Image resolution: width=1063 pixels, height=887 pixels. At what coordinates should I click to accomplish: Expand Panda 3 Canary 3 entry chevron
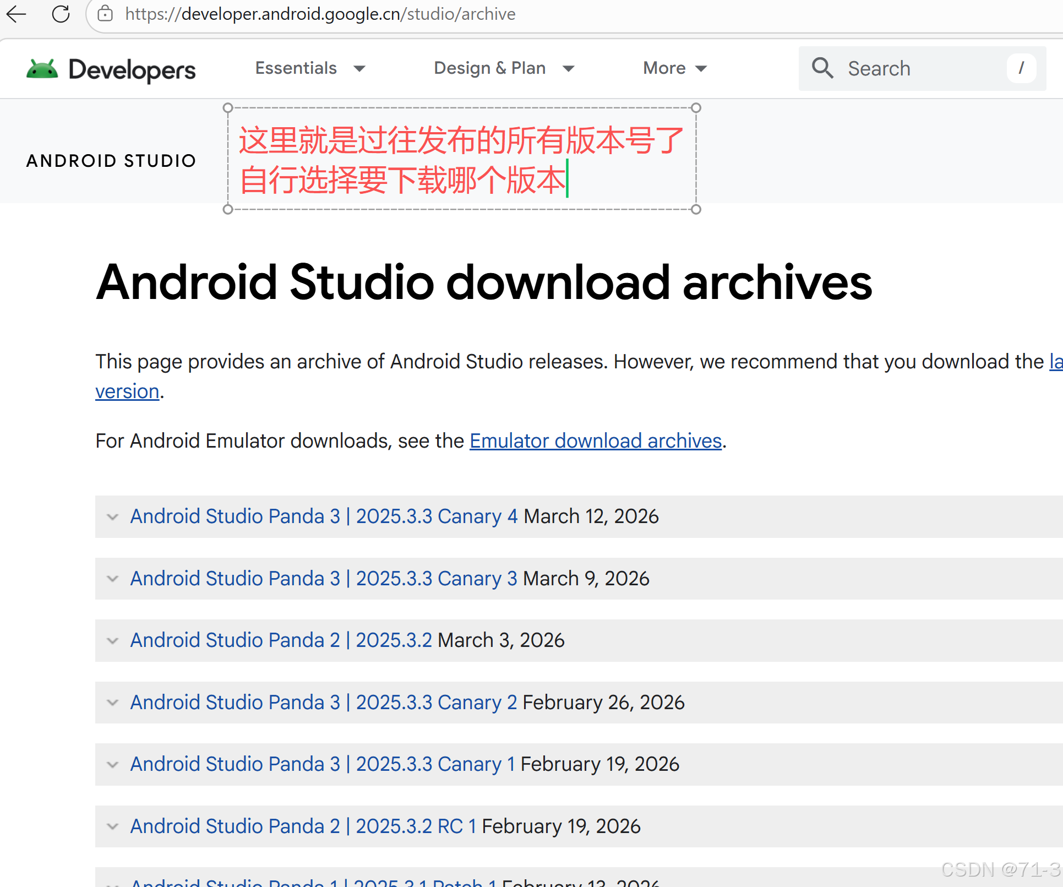tap(113, 579)
